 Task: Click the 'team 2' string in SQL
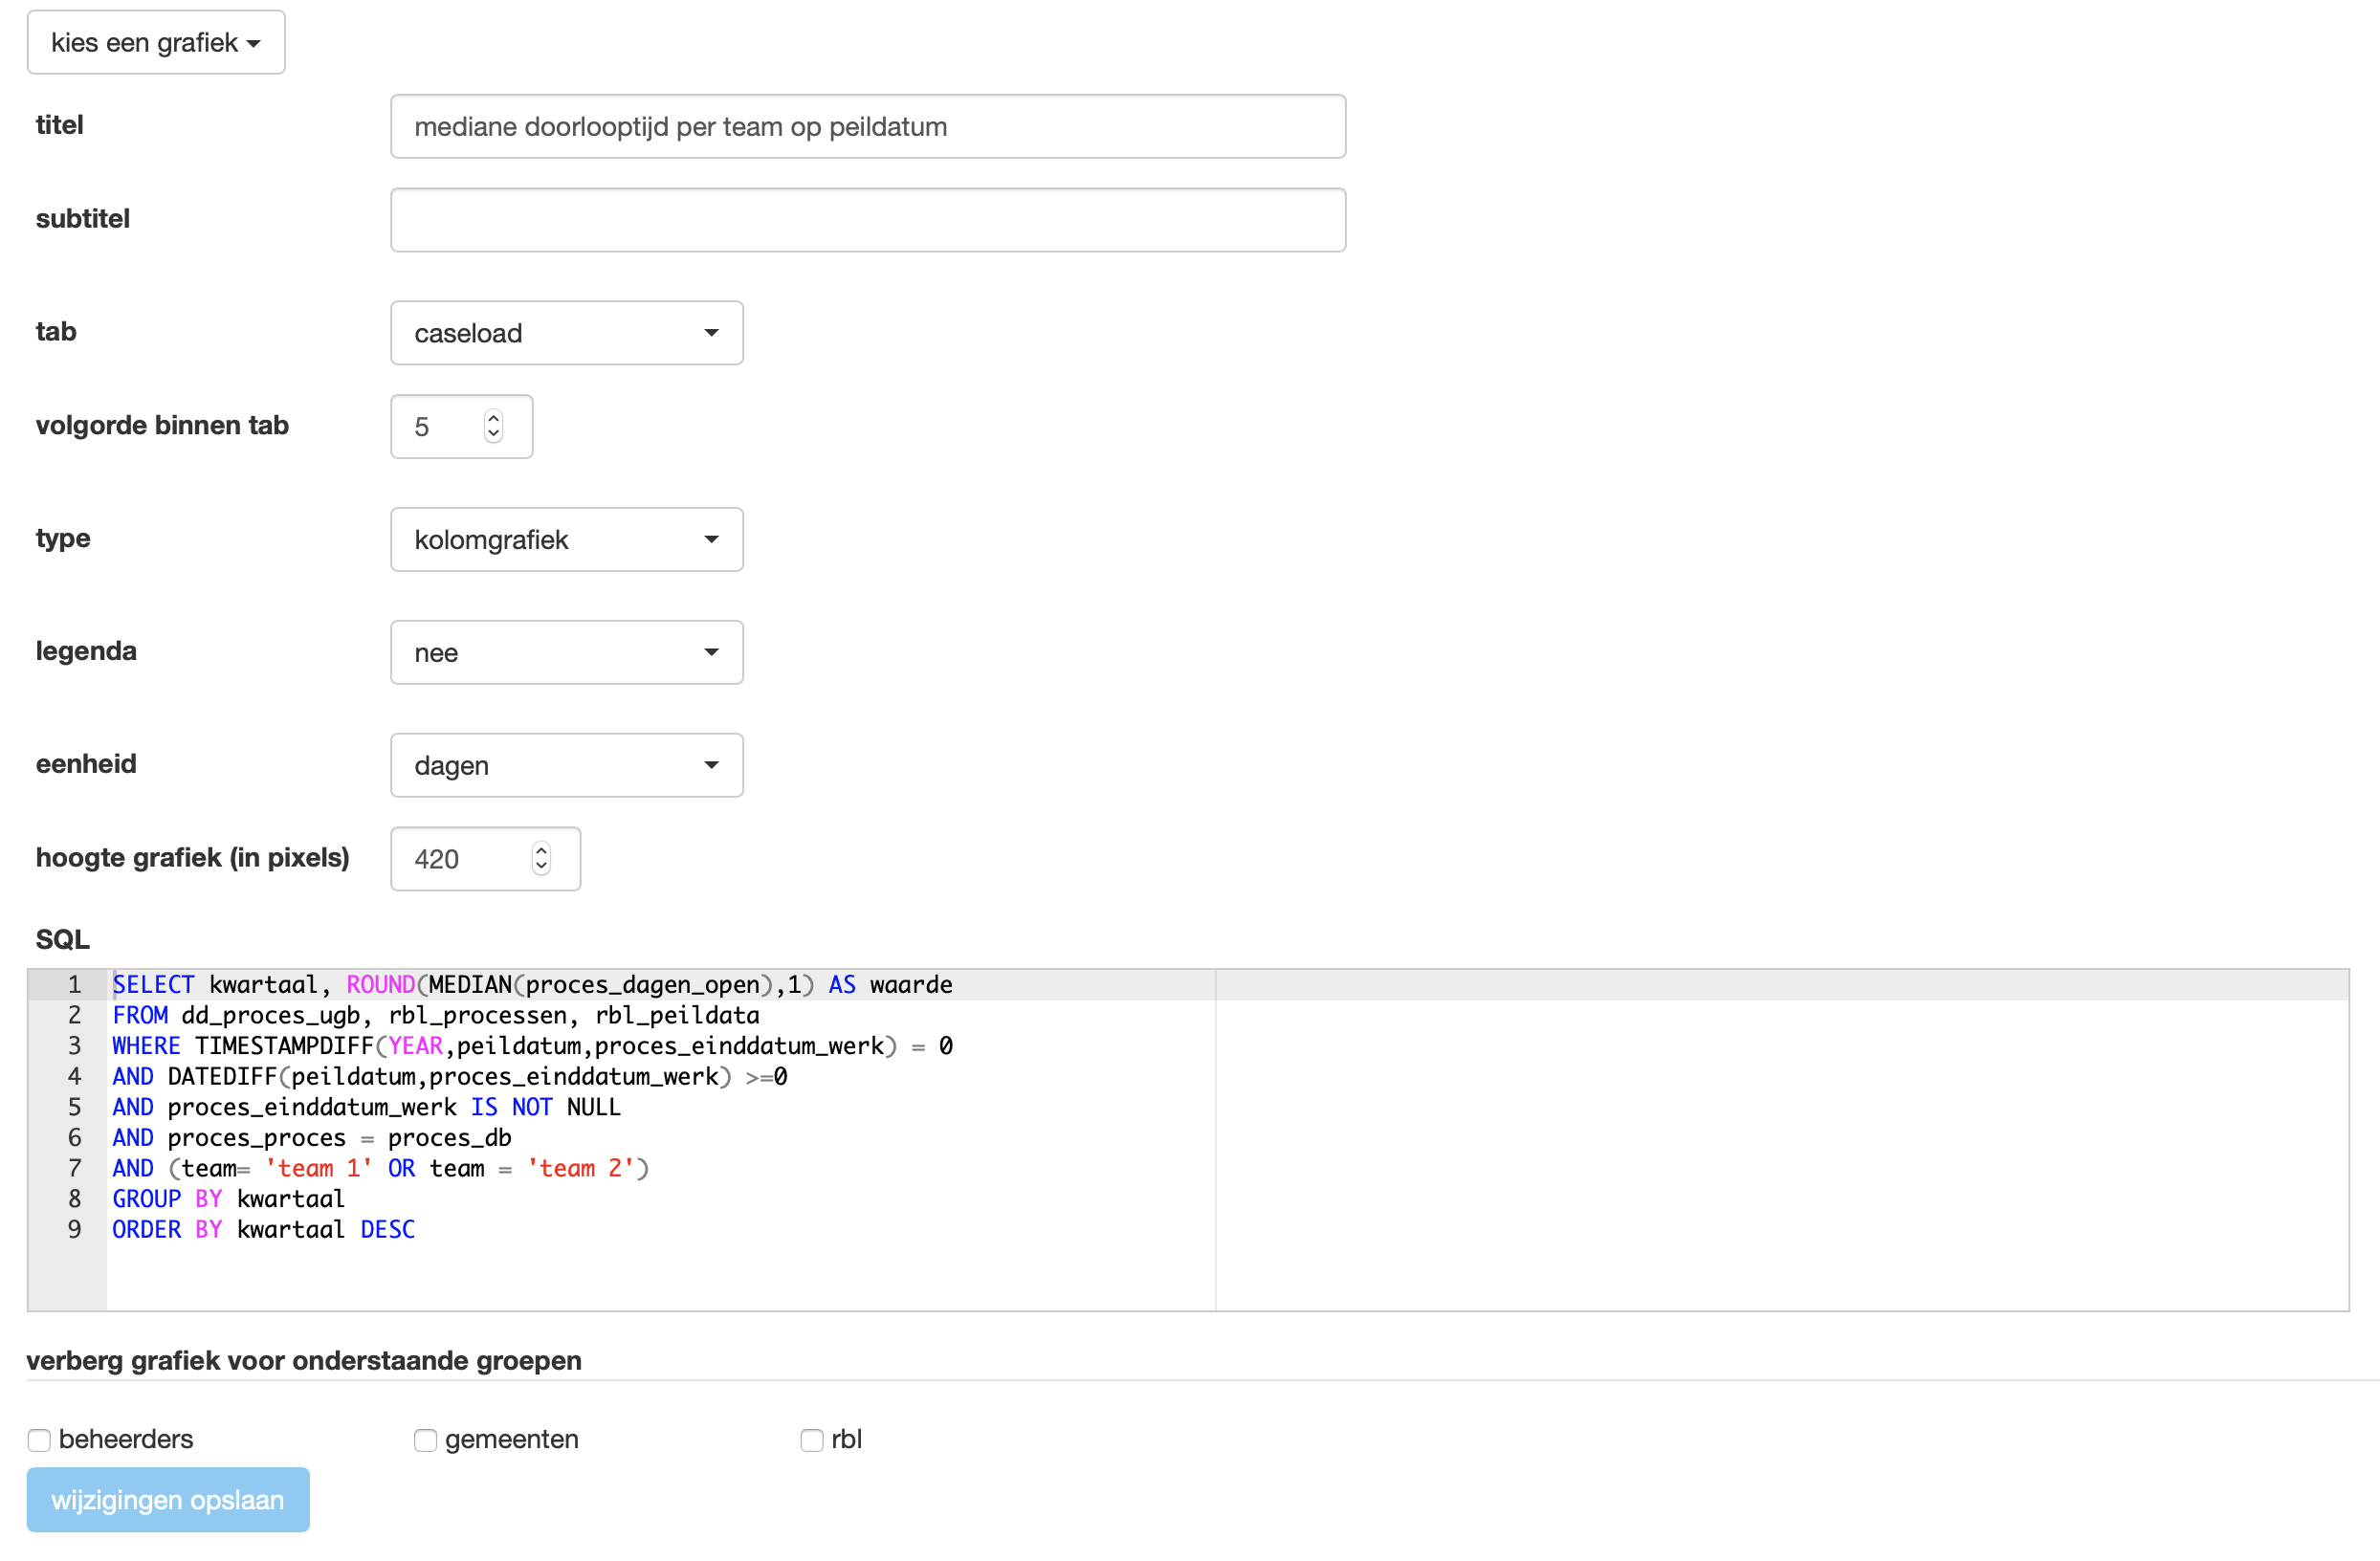pos(581,1169)
